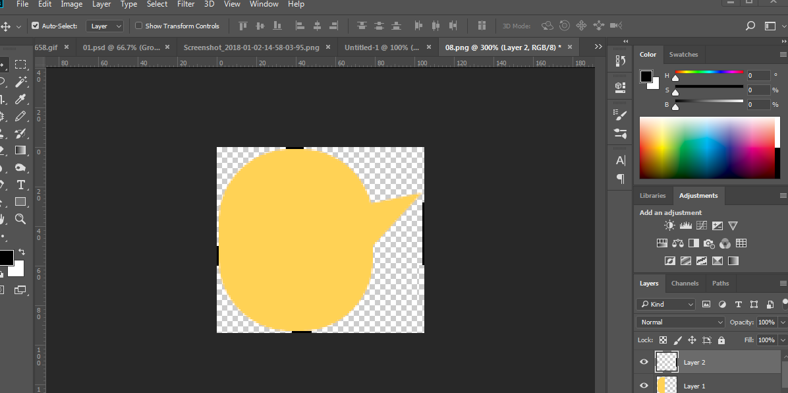Add a Vibrance adjustment
The width and height of the screenshot is (788, 393).
click(x=733, y=226)
